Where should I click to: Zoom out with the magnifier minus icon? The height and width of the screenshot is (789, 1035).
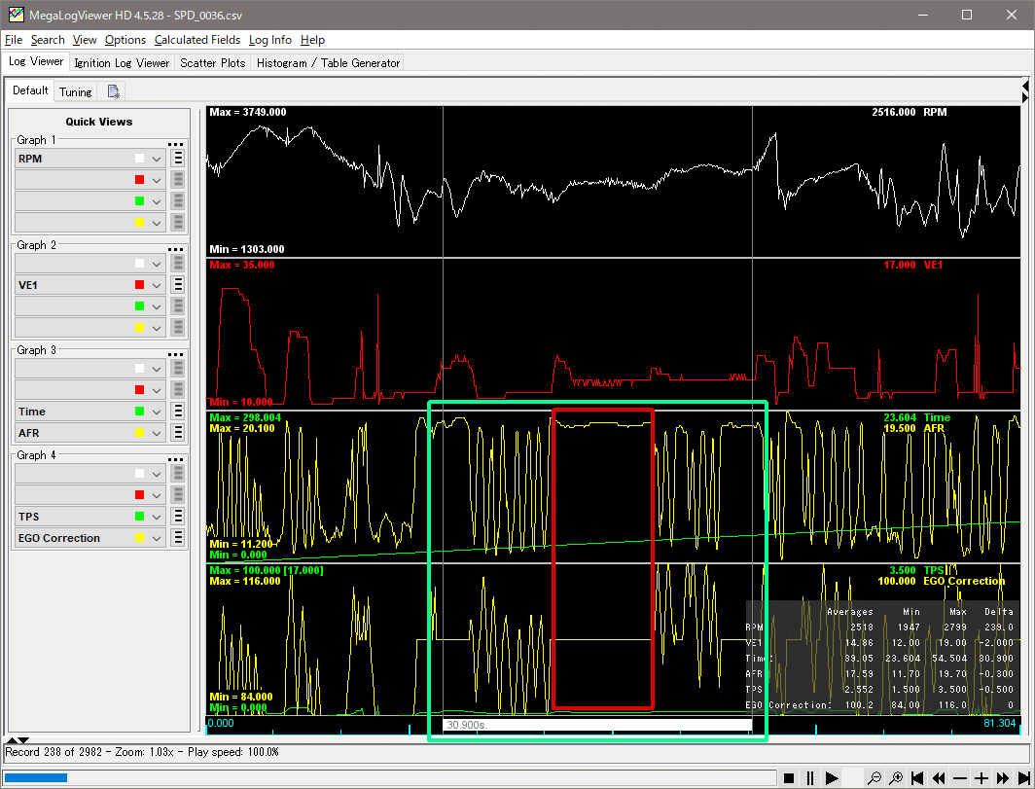(874, 778)
